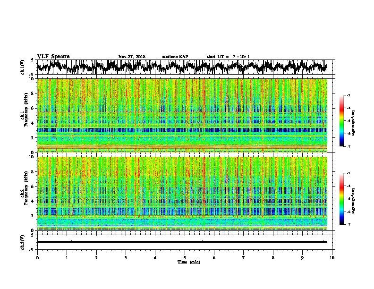The height and width of the screenshot is (289, 374).
Task: Click the time axis tick labeled 4
Action: pyautogui.click(x=155, y=258)
